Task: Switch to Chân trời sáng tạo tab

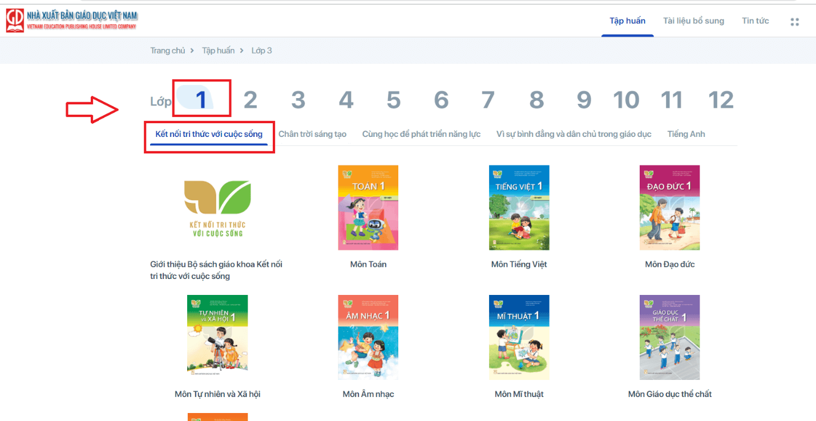Action: [312, 135]
